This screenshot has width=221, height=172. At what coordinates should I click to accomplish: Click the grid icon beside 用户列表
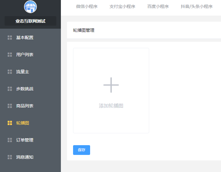tap(10, 55)
